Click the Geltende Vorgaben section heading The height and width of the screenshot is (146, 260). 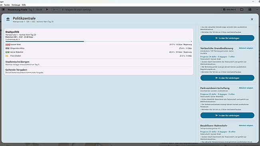pyautogui.click(x=16, y=70)
